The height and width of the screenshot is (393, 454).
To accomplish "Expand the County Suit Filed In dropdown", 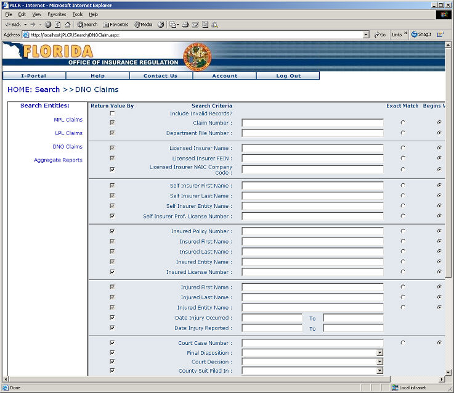I will 379,371.
